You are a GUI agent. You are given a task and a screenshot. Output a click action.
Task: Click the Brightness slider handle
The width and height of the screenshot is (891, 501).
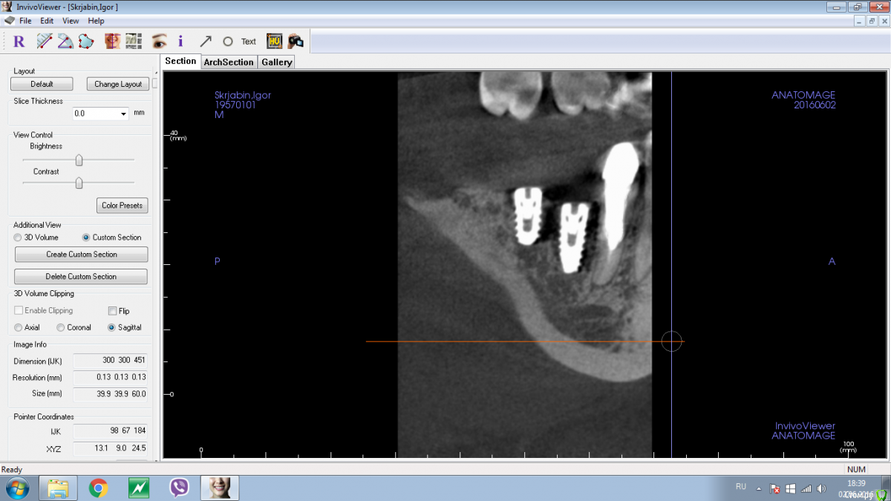tap(79, 160)
